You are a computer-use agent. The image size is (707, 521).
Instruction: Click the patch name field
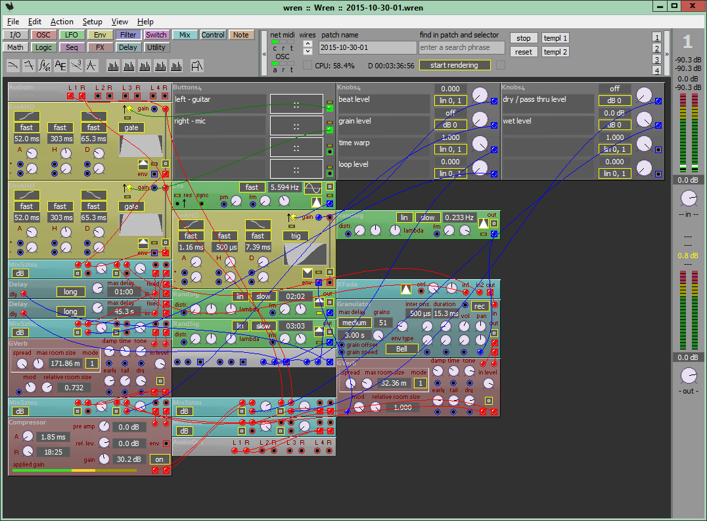367,47
